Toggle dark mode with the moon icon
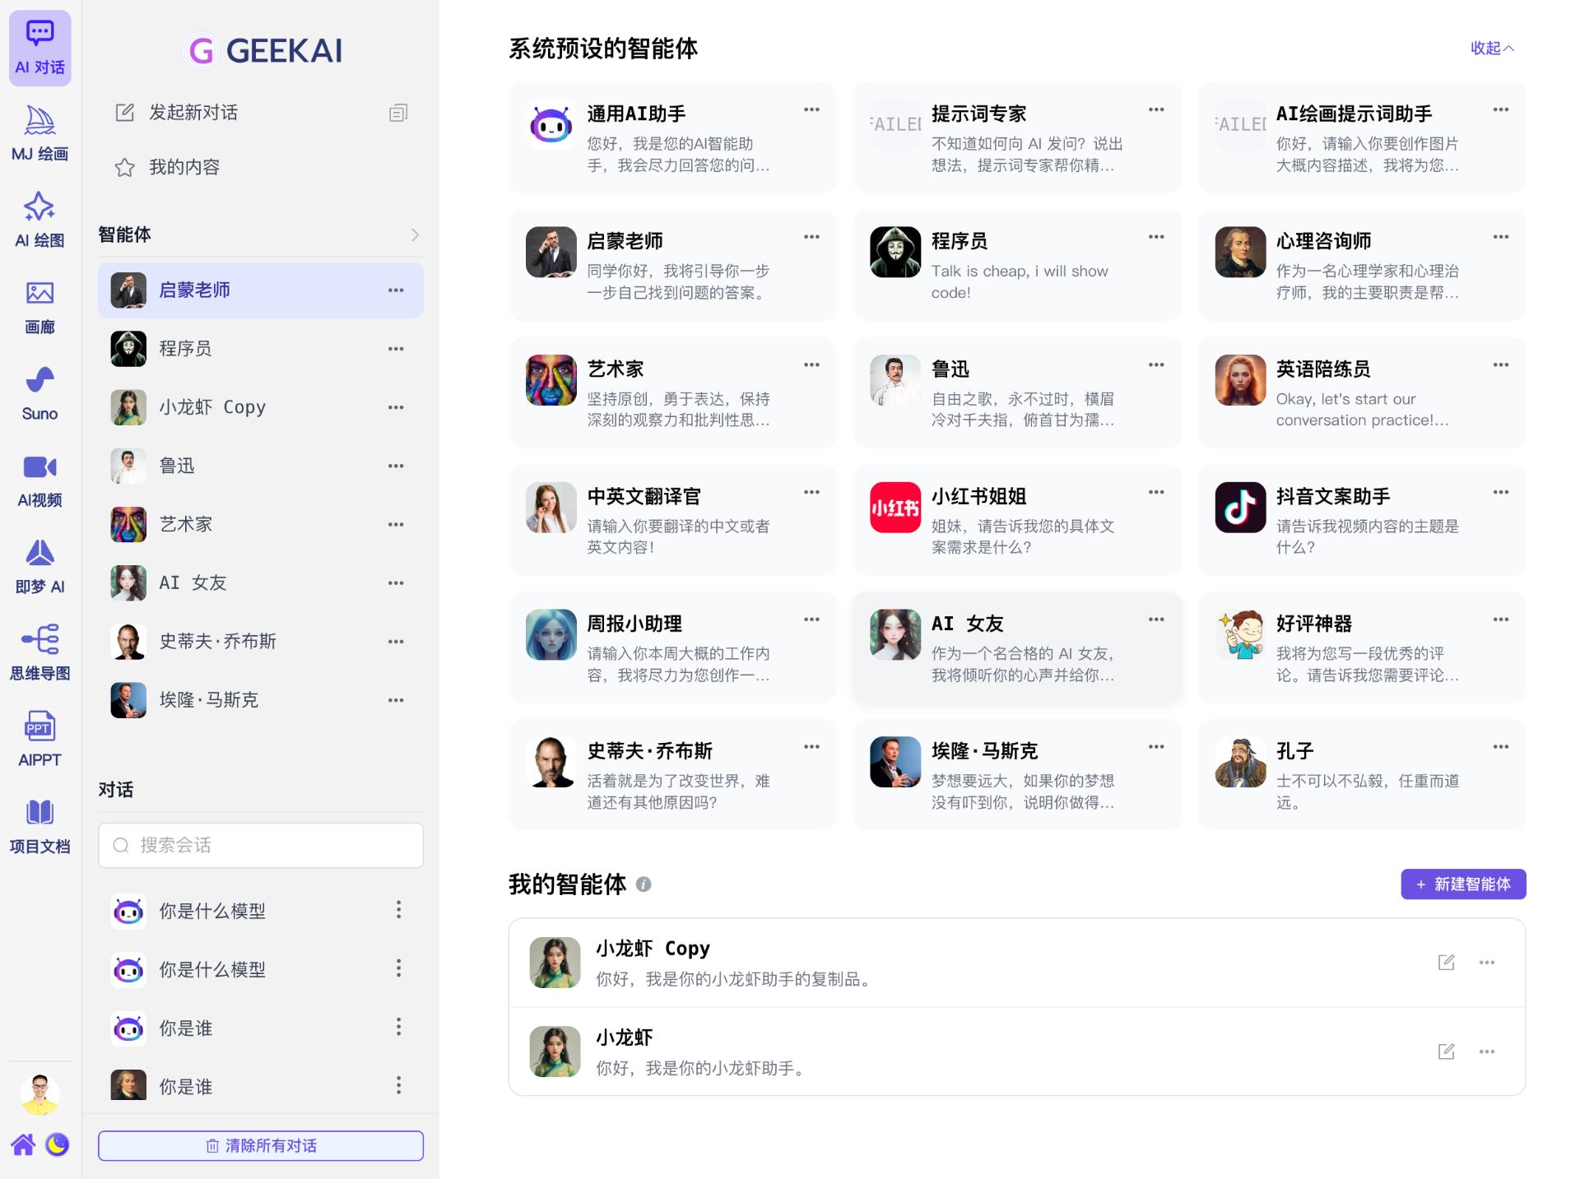Image resolution: width=1580 pixels, height=1179 pixels. click(x=57, y=1144)
